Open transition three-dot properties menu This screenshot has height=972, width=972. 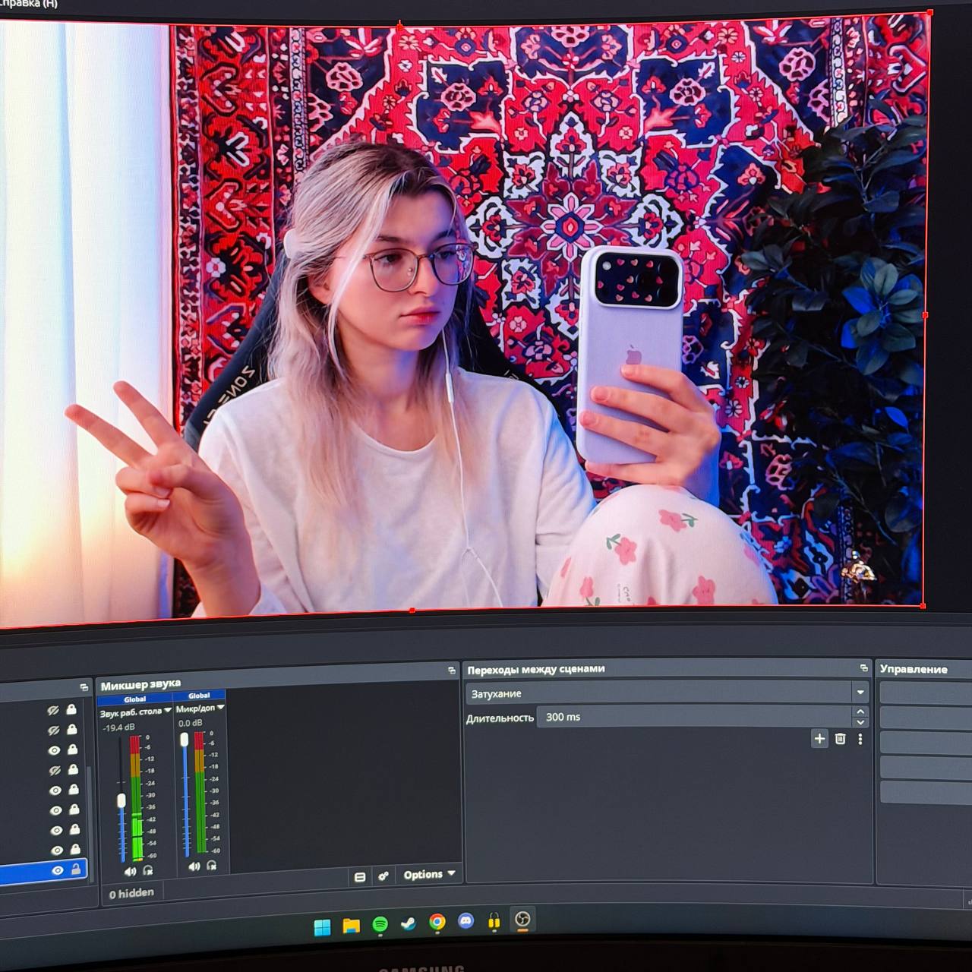860,738
